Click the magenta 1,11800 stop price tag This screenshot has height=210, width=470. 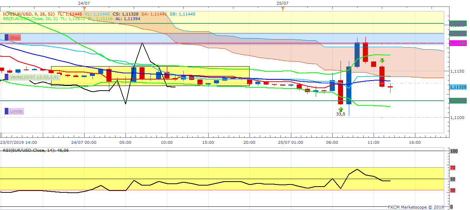pyautogui.click(x=458, y=43)
